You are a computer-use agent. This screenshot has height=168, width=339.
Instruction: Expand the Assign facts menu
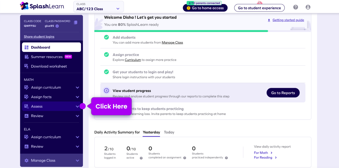coord(77,97)
